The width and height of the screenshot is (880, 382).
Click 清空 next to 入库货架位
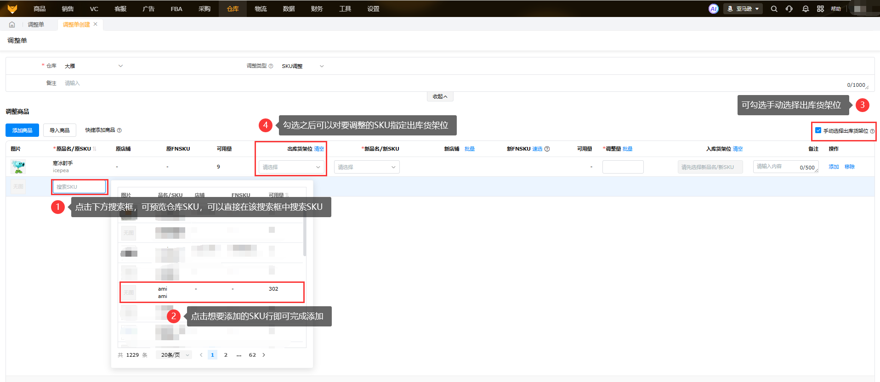(x=738, y=149)
